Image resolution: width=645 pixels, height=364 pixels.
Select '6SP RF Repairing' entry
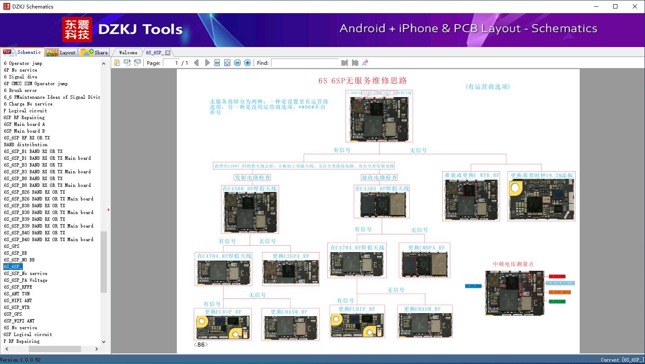click(x=24, y=117)
